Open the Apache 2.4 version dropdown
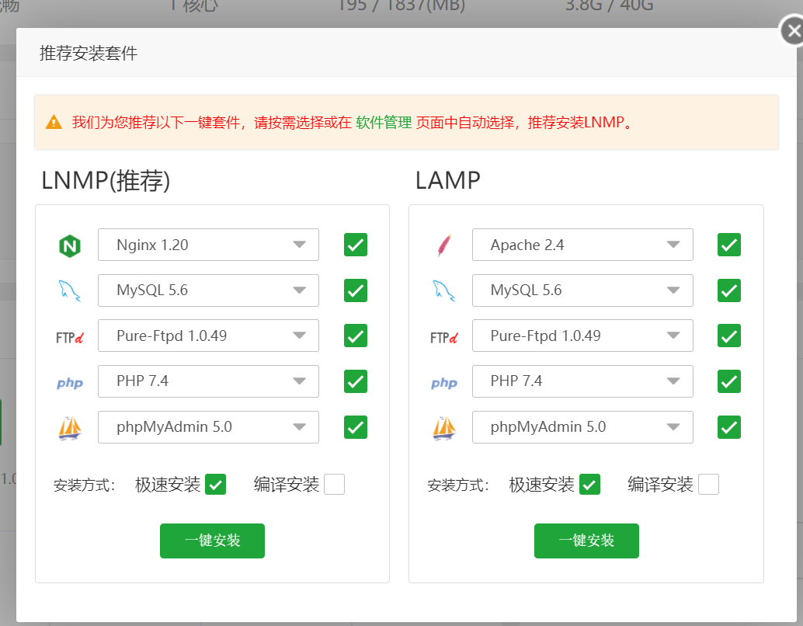803x626 pixels. coord(582,245)
